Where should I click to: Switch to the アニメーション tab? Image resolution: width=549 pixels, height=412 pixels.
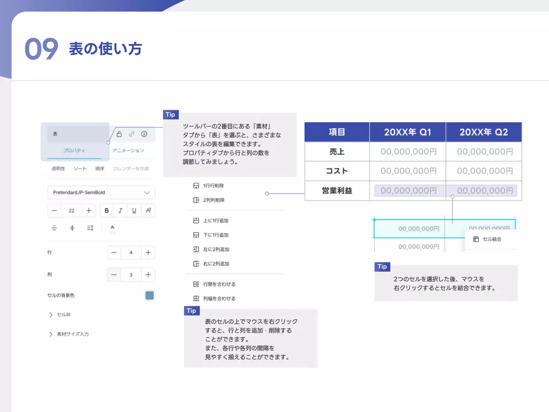pos(128,151)
